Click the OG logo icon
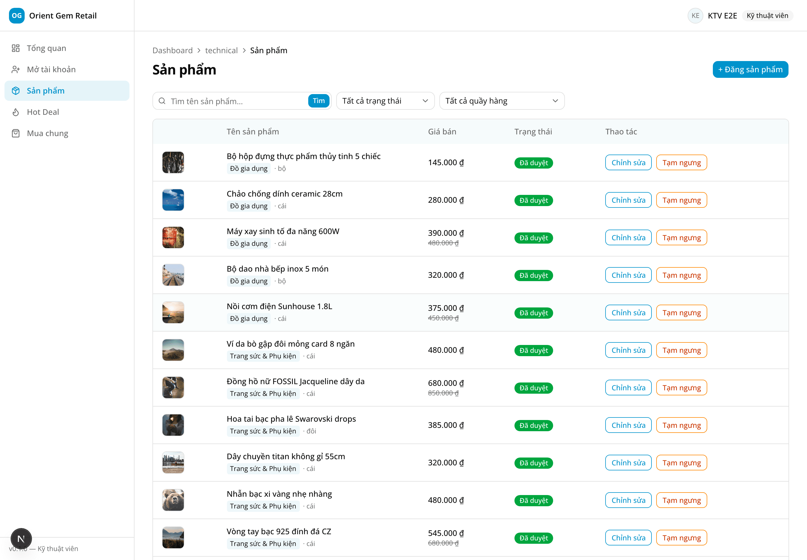This screenshot has width=807, height=560. (17, 15)
